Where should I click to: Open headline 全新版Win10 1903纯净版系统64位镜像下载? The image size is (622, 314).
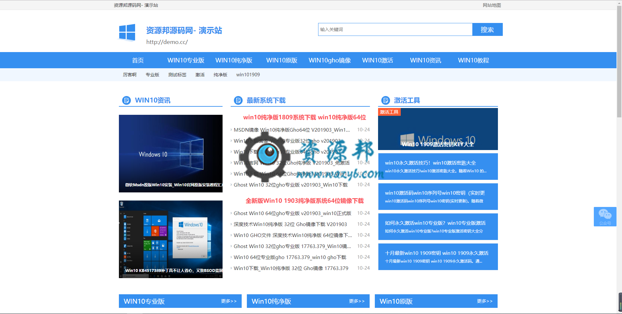[305, 201]
